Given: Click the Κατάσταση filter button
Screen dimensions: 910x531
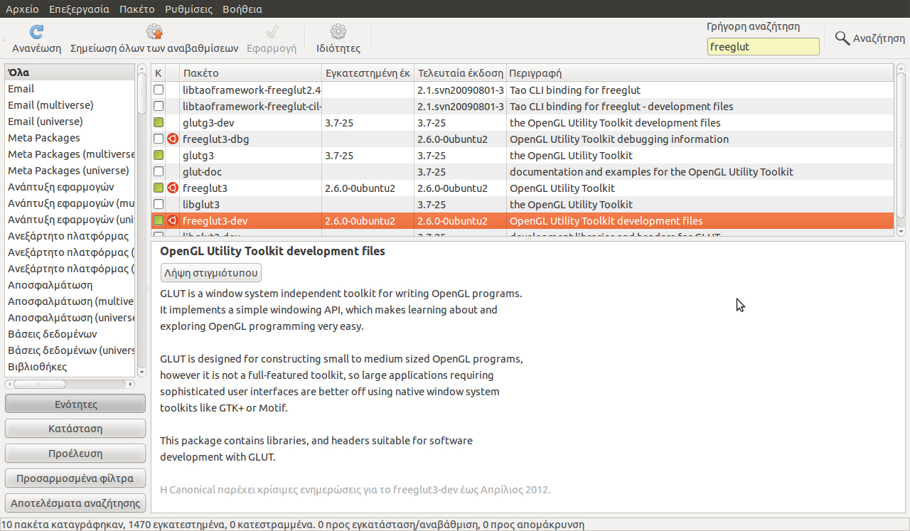Looking at the screenshot, I should (75, 429).
